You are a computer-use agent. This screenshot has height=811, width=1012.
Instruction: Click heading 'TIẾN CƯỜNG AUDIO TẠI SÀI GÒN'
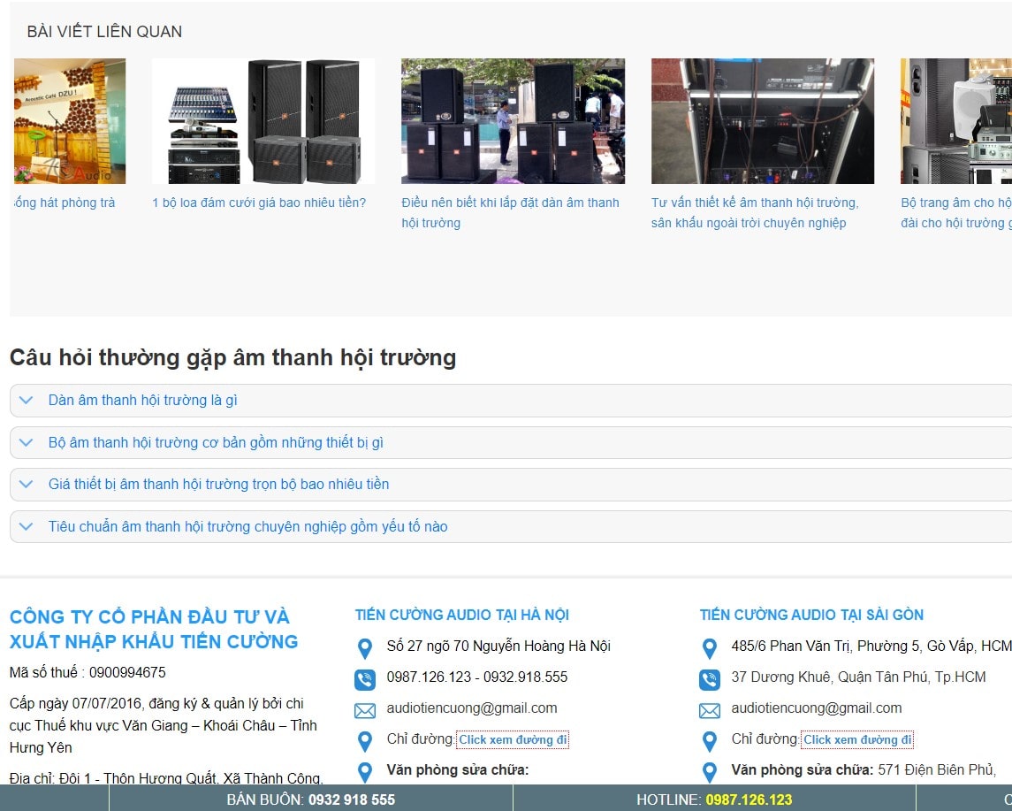point(811,615)
